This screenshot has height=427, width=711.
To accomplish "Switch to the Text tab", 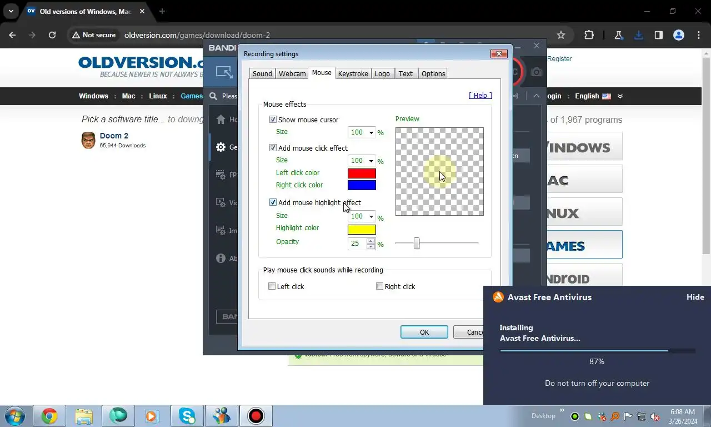I will tap(405, 73).
